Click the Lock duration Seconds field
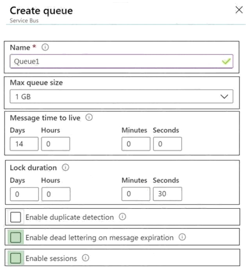This screenshot has width=246, height=269. click(x=167, y=194)
